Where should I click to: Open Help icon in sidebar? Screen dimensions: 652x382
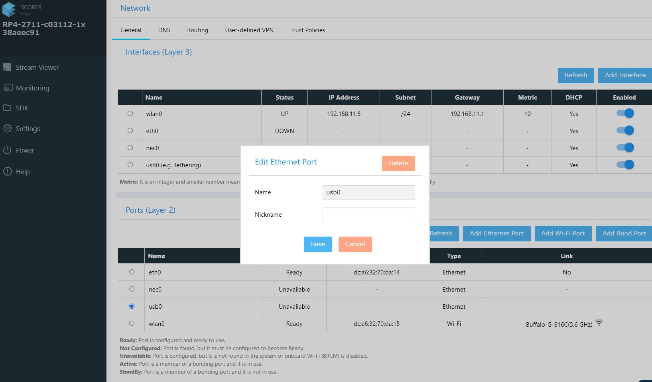point(7,172)
